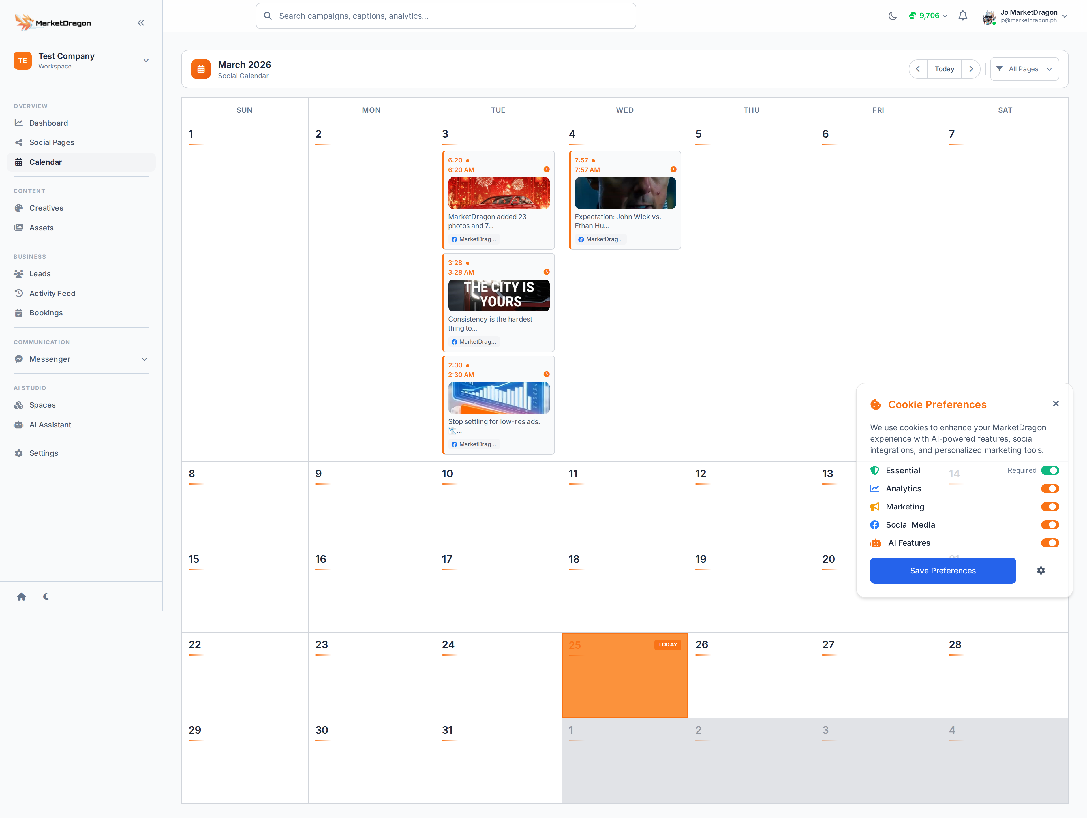Select Calendar in sidebar

pyautogui.click(x=81, y=162)
